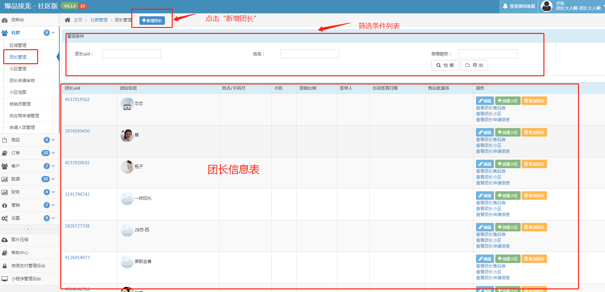Click the 主页 breadcrumb link
This screenshot has width=605, height=292.
coord(78,20)
